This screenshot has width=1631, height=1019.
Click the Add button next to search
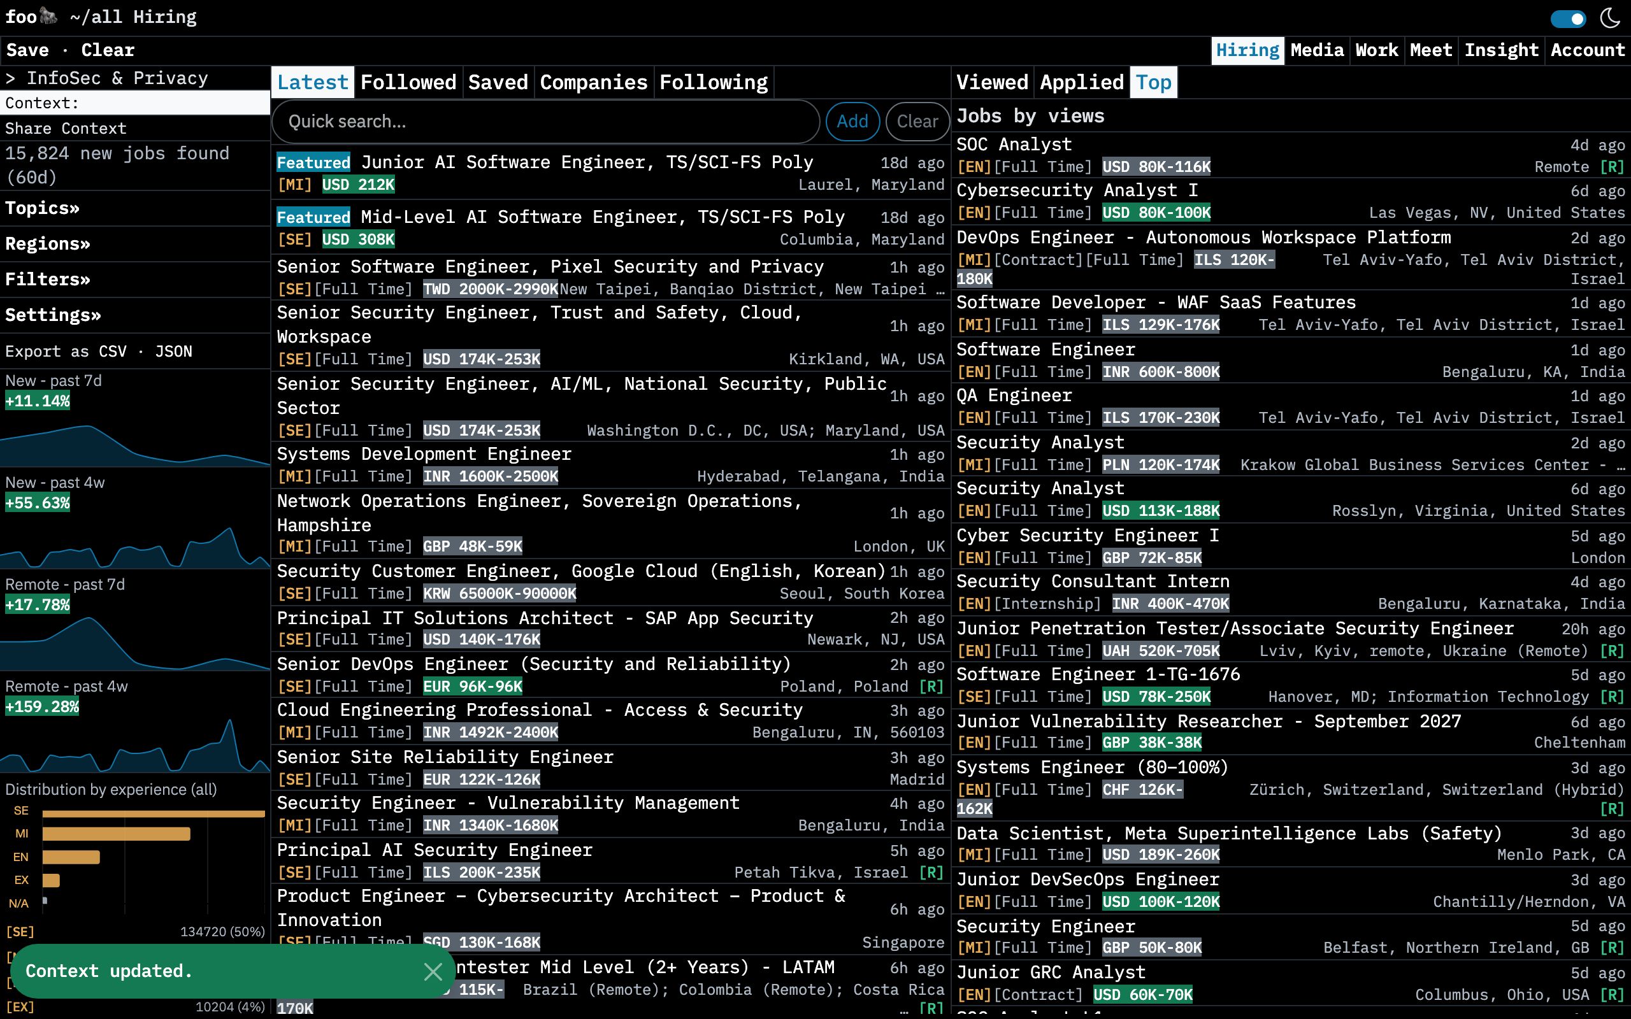coord(852,122)
